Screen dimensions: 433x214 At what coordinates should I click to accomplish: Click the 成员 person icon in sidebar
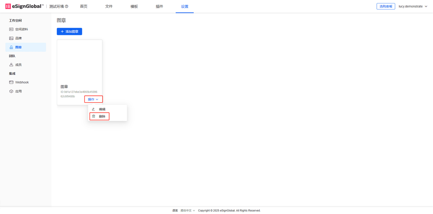[x=11, y=65]
